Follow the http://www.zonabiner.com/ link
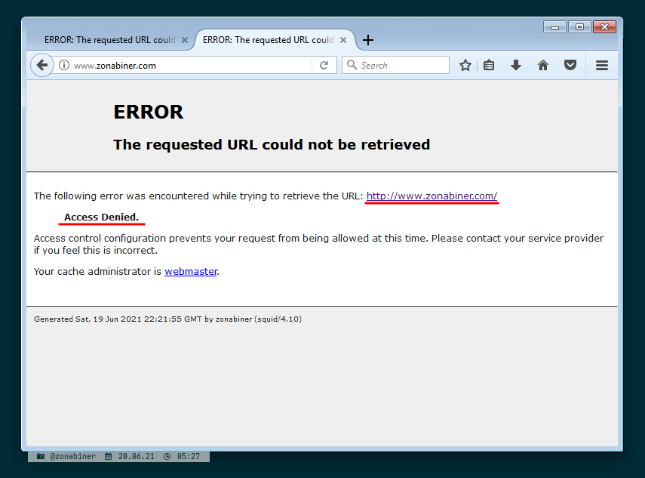Image resolution: width=645 pixels, height=478 pixels. point(431,196)
